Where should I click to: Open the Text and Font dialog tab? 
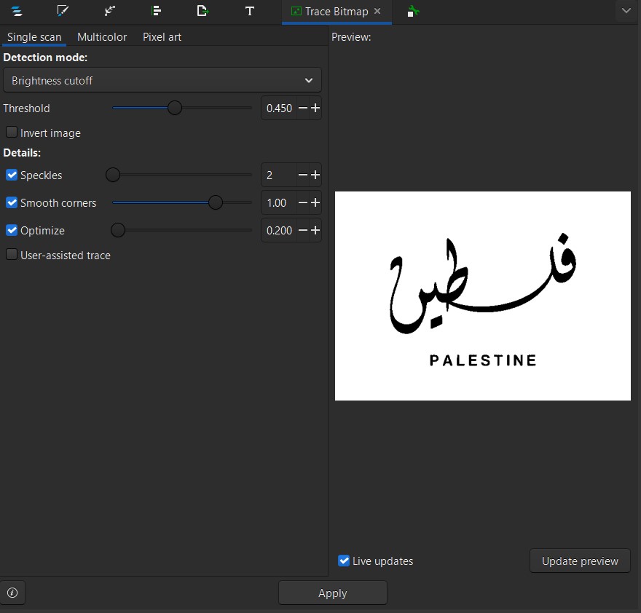point(249,11)
